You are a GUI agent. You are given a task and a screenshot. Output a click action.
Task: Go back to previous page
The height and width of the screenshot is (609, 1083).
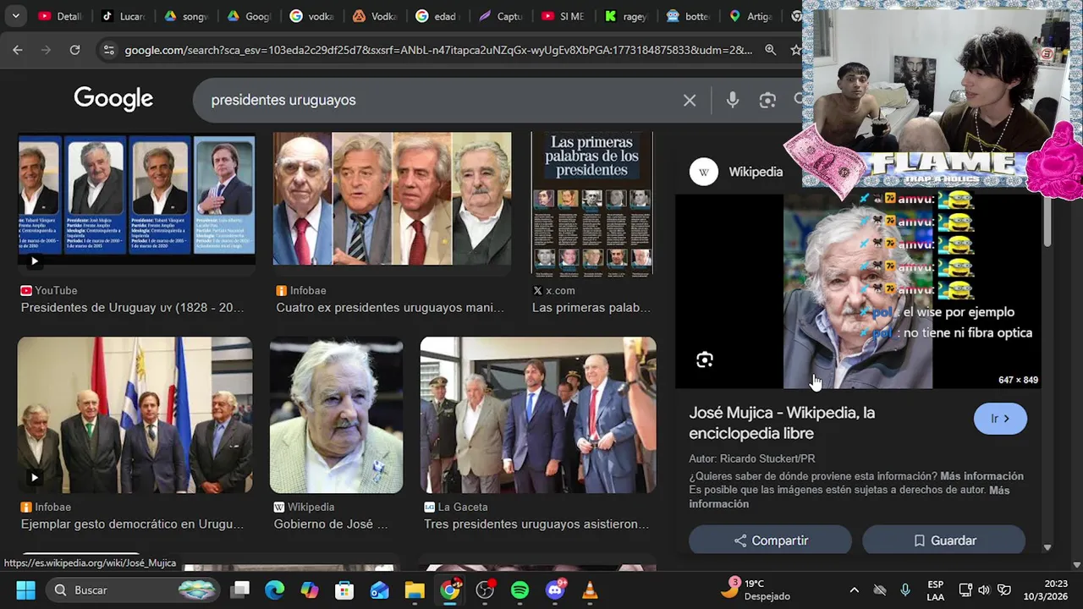point(18,50)
